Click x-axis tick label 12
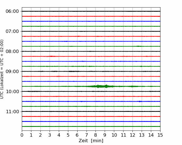Screen dimensions: 182x145 [132, 135]
